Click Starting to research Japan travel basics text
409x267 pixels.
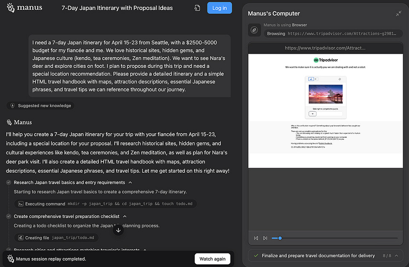click(100, 192)
